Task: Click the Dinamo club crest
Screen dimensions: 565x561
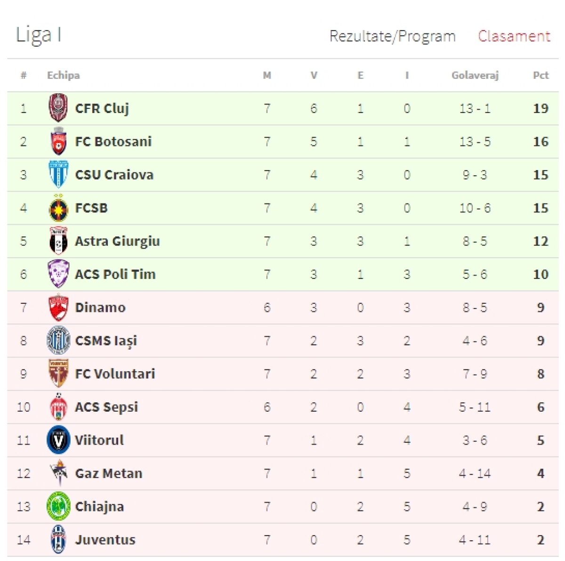Action: (x=58, y=308)
